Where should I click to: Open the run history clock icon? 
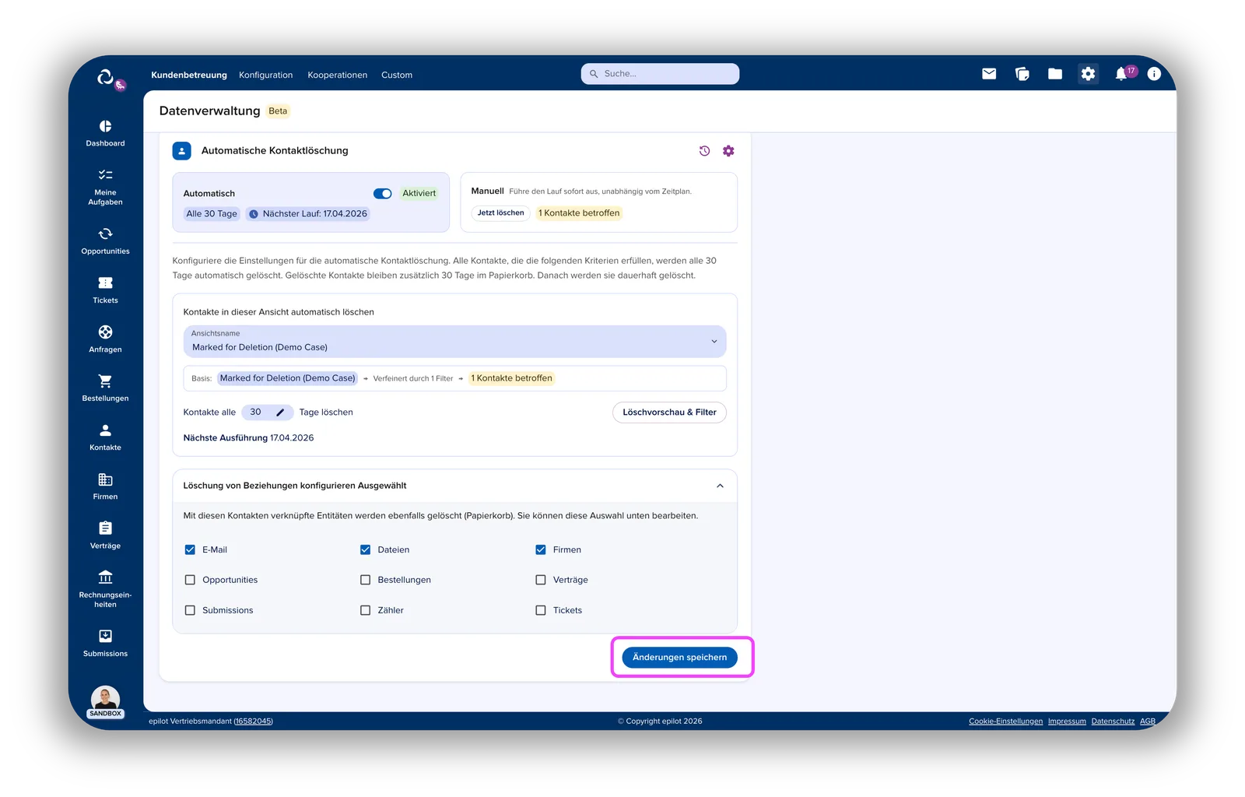click(704, 151)
